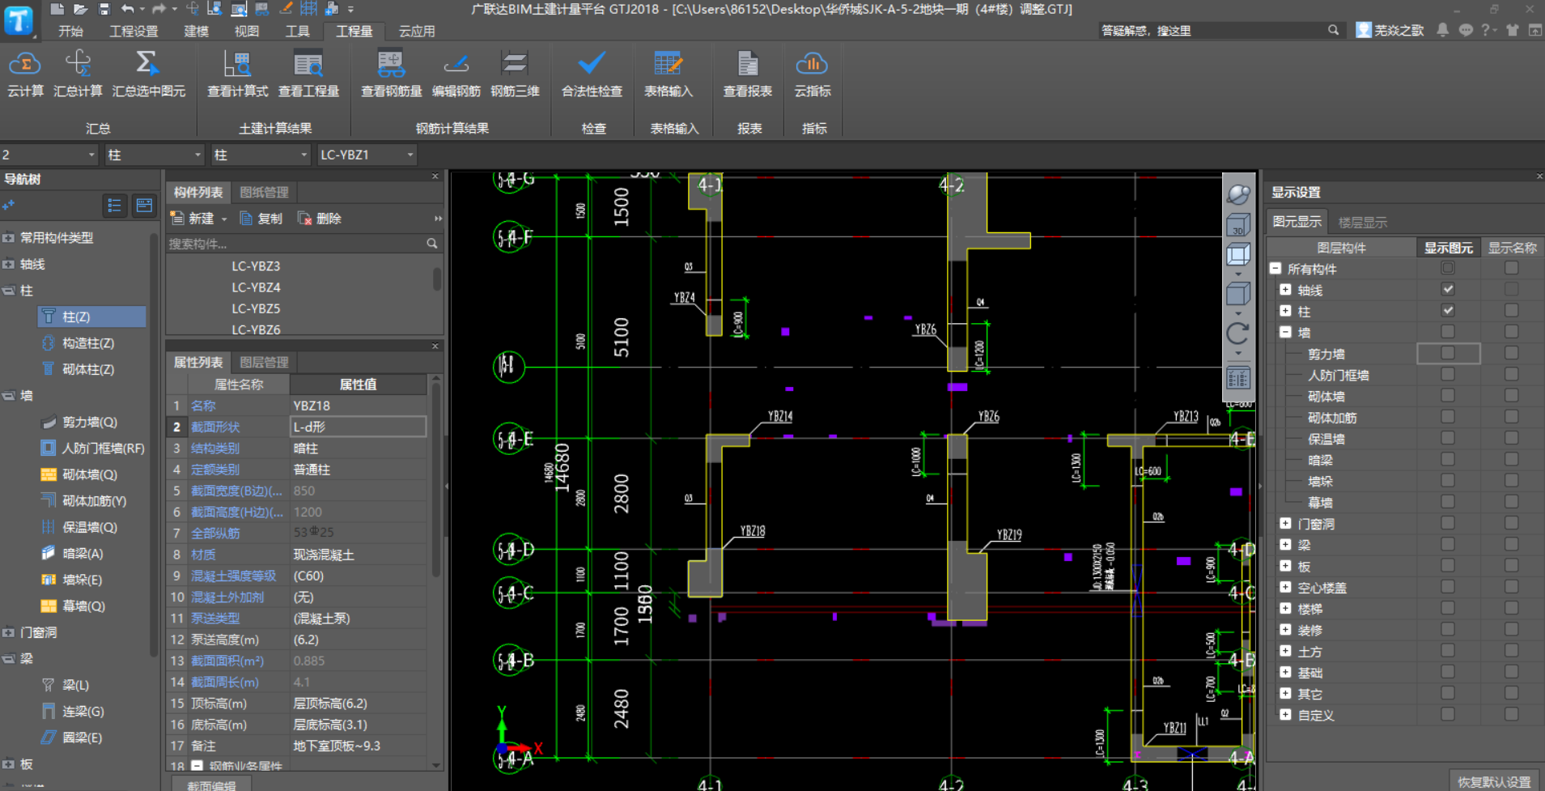Image resolution: width=1545 pixels, height=791 pixels.
Task: Select LC-YBZ4 in component list
Action: (x=256, y=287)
